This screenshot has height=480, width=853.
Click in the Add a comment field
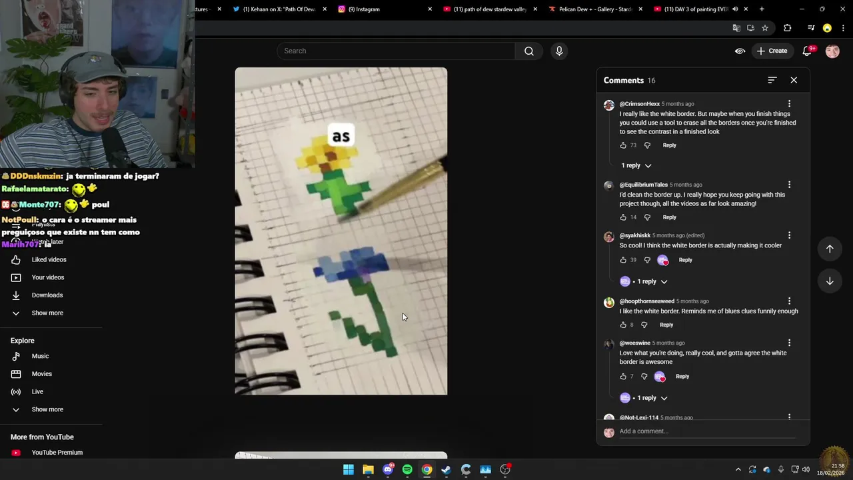707,431
